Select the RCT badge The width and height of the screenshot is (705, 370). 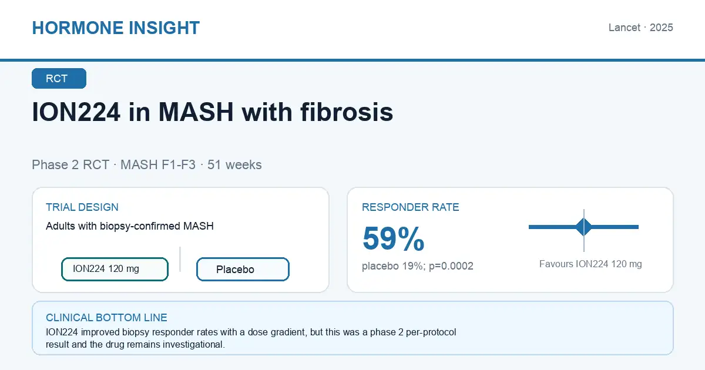point(59,79)
